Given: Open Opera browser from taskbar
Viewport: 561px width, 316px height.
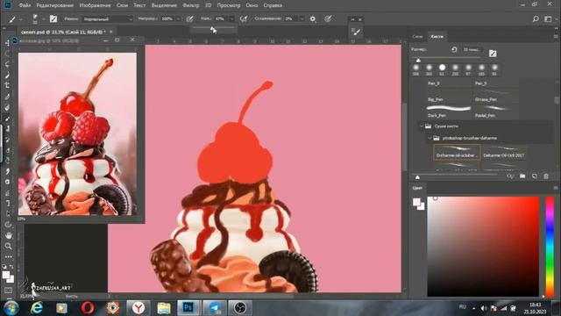Looking at the screenshot, I should click(88, 307).
